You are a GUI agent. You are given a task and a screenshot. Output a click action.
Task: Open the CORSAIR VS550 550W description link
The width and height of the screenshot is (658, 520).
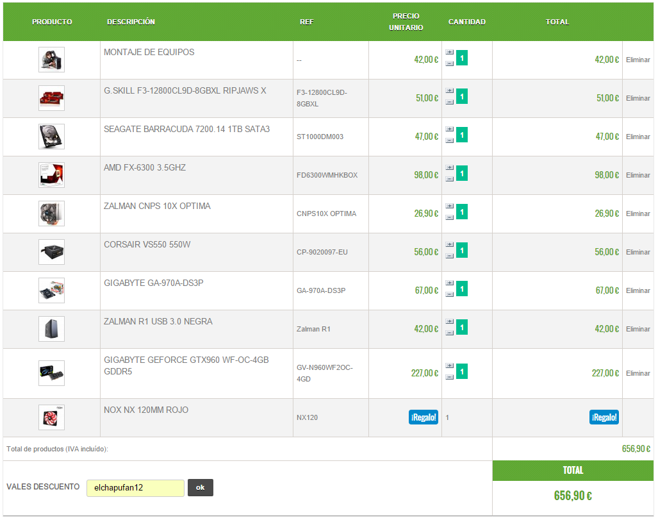pos(147,244)
